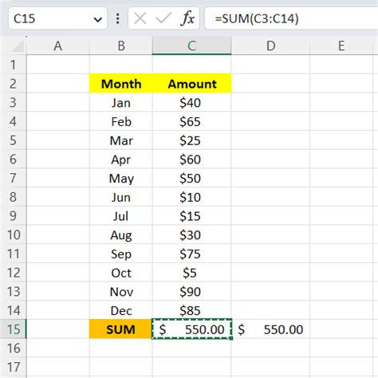Select the Mar cell
Viewport: 378px width, 378px height.
click(121, 140)
